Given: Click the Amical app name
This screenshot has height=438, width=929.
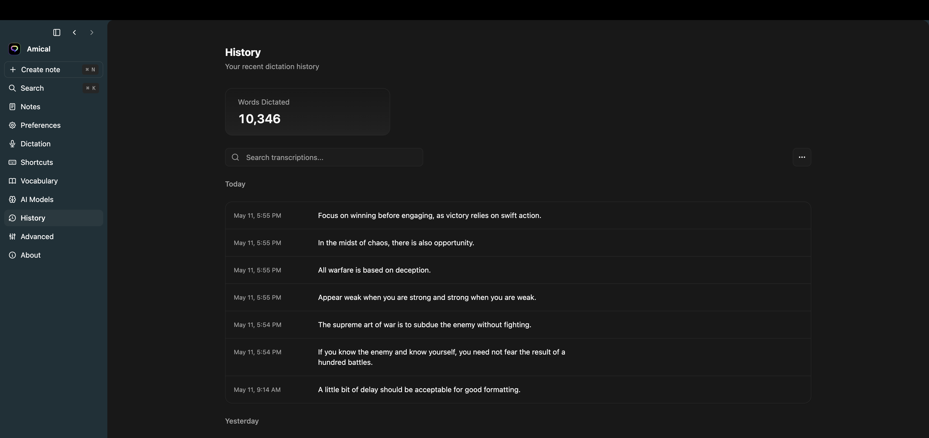Looking at the screenshot, I should tap(39, 49).
